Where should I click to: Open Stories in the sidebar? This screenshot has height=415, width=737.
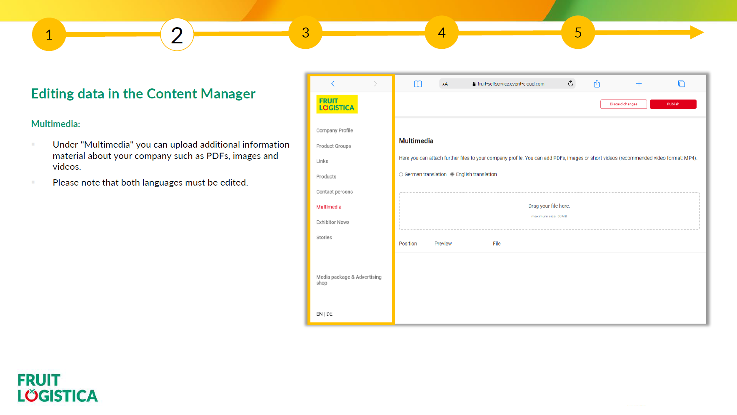click(x=324, y=237)
